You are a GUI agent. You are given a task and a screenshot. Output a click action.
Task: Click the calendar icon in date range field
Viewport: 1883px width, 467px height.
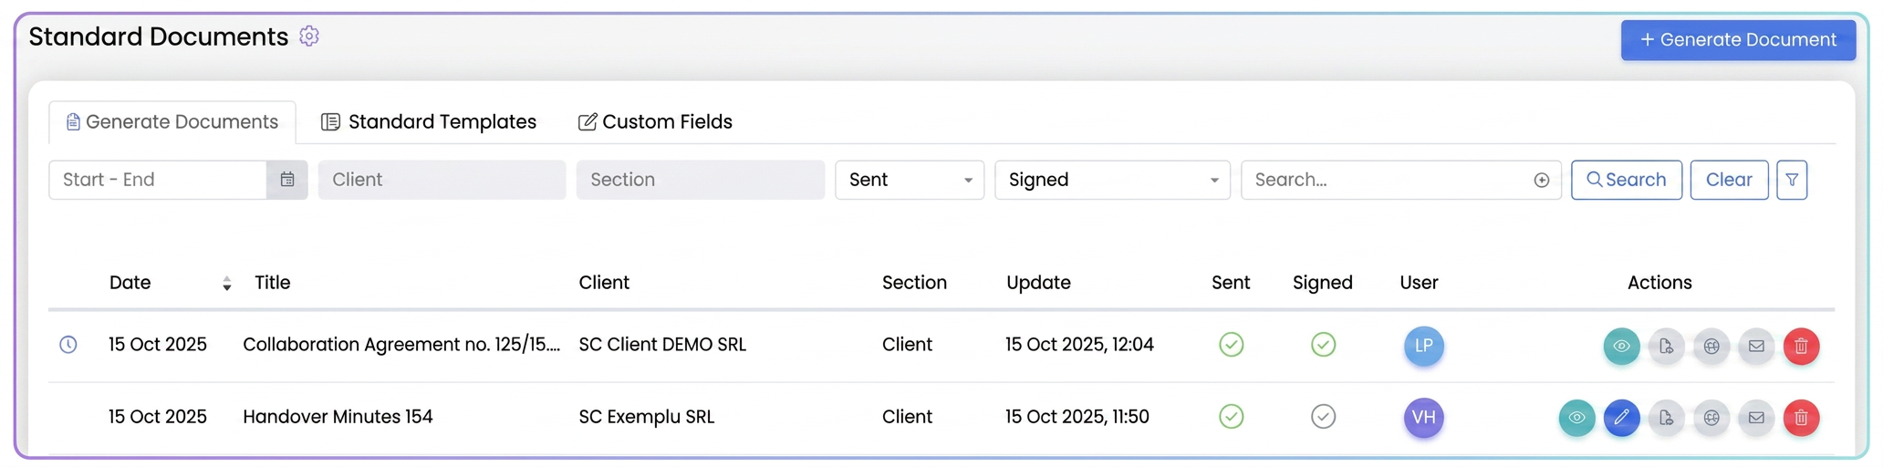pos(287,180)
